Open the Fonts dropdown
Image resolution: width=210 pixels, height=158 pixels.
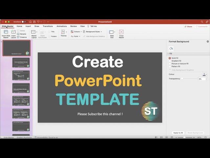(x=75, y=36)
